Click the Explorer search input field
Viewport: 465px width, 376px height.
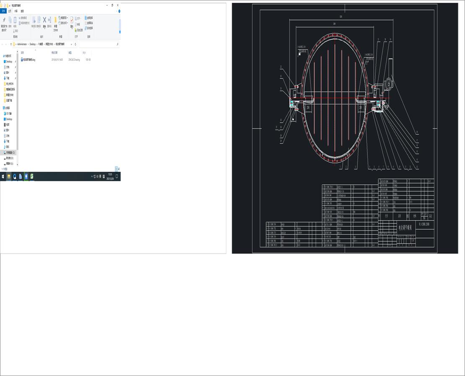point(98,44)
